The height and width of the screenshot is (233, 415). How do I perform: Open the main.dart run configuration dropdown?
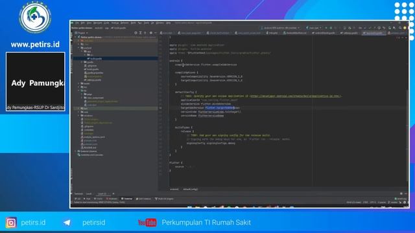click(x=314, y=28)
